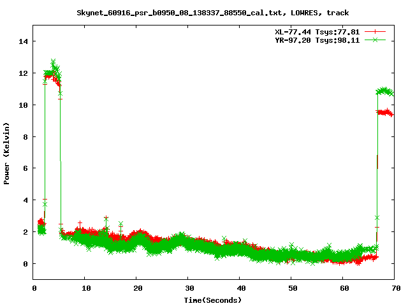Image resolution: width=408 pixels, height=306 pixels.
Task: Click x-axis tick label 20
Action: (138, 288)
